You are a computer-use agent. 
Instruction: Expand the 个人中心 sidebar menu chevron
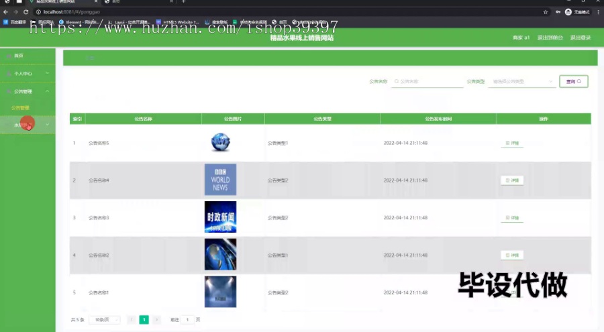48,73
